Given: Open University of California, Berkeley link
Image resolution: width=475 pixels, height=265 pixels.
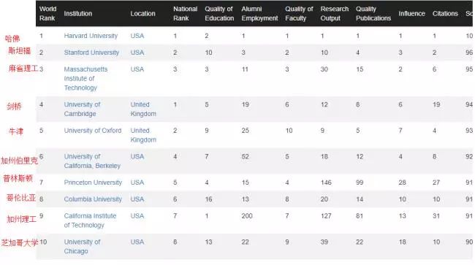Looking at the screenshot, I should tap(92, 161).
